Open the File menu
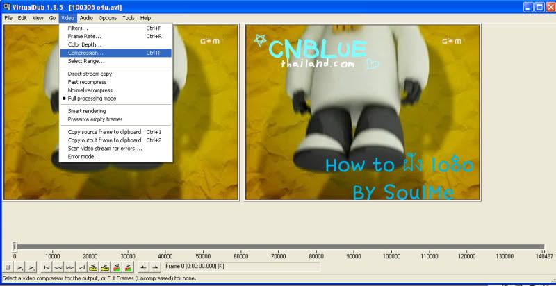The width and height of the screenshot is (556, 286). (x=8, y=18)
